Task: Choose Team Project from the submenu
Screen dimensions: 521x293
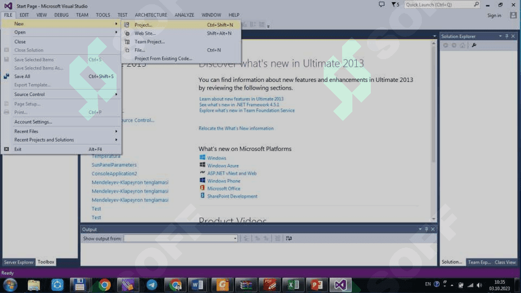Action: coord(181,42)
